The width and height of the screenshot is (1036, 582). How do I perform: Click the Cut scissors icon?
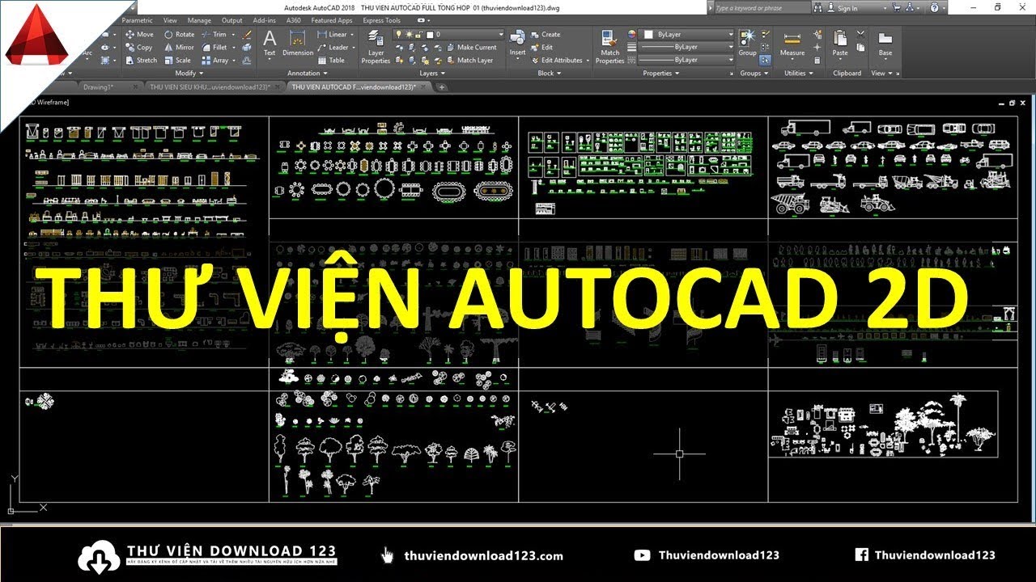click(x=860, y=35)
